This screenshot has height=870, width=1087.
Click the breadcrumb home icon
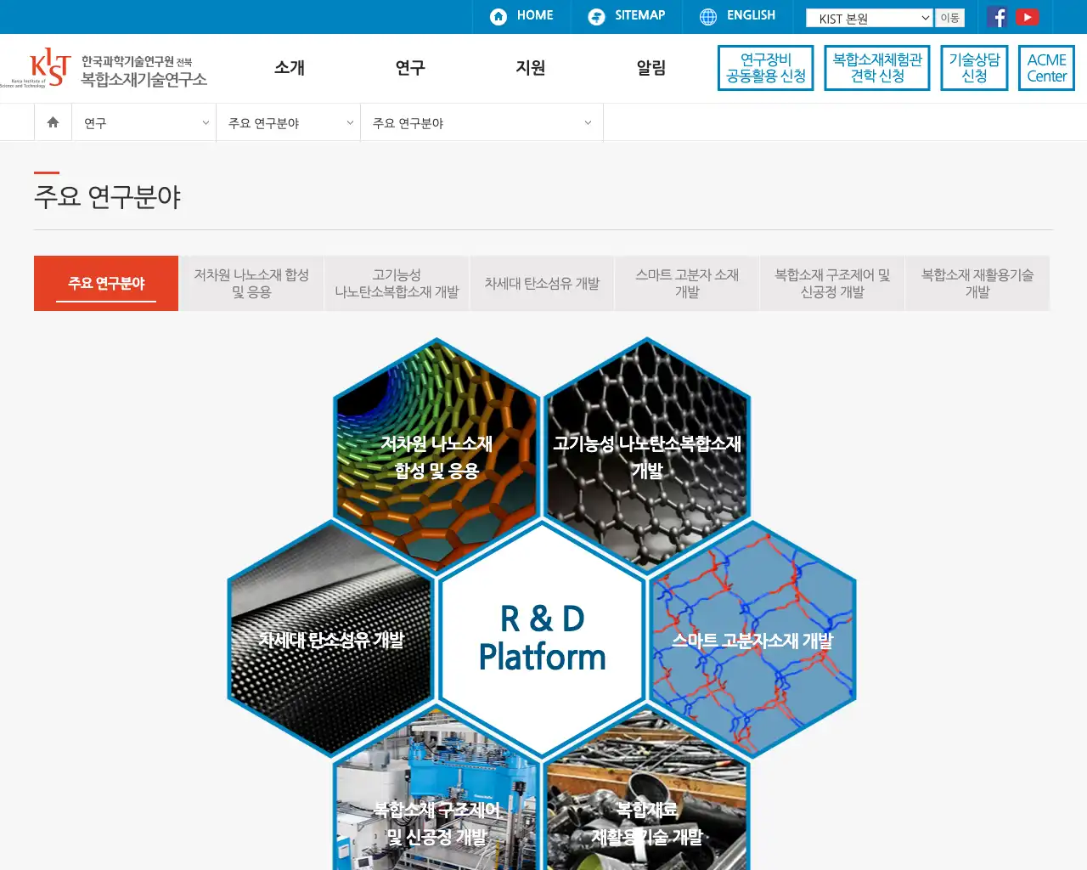click(53, 122)
